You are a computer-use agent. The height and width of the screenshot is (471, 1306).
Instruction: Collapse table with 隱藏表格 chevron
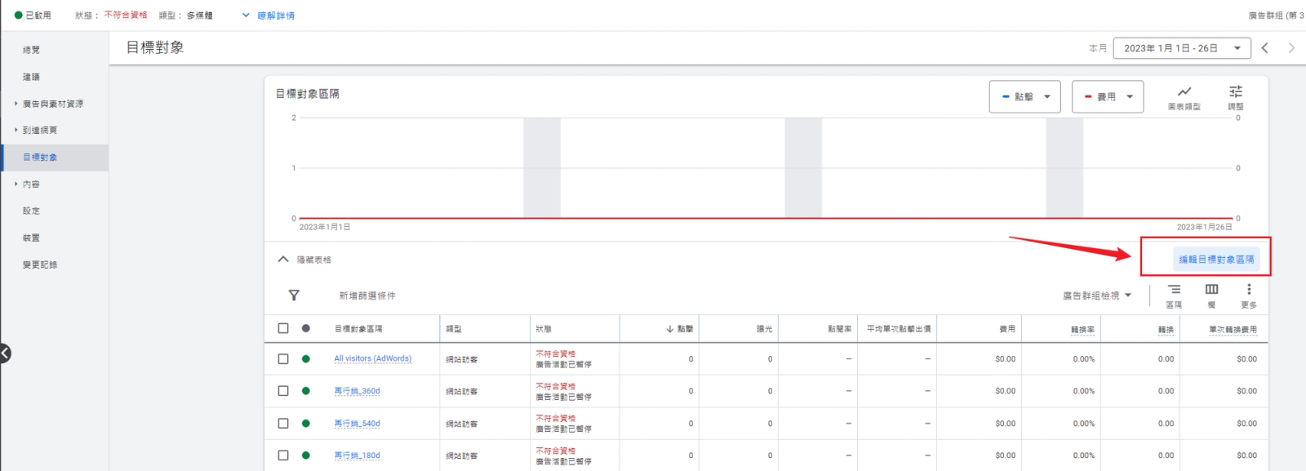pyautogui.click(x=283, y=260)
